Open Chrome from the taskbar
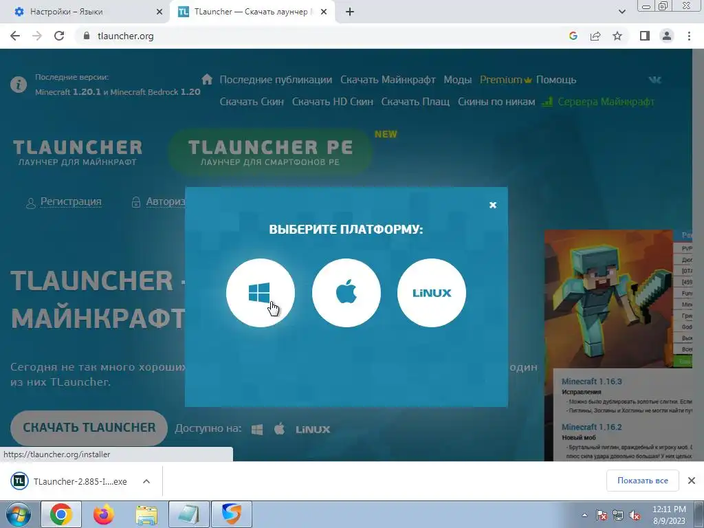 pyautogui.click(x=61, y=514)
